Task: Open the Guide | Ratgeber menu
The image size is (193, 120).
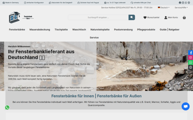Action: (x=170, y=29)
